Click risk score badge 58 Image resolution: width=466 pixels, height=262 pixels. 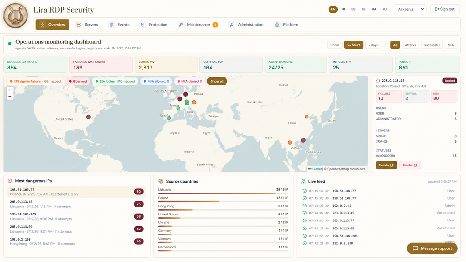[138, 216]
